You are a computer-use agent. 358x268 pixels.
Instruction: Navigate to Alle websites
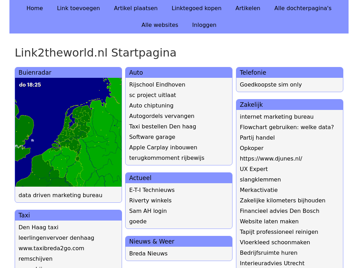(160, 25)
